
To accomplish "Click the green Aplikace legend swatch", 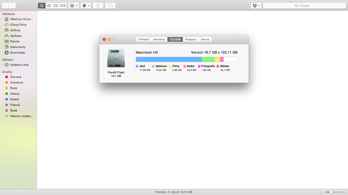I will point(153,66).
